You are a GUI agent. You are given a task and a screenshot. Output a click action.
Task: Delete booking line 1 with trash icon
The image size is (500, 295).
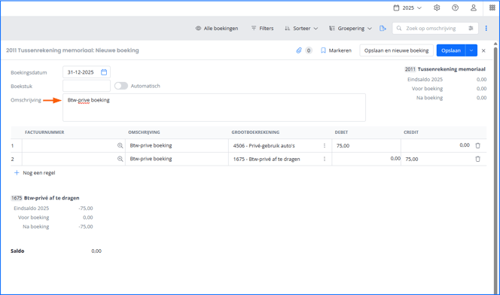click(477, 145)
